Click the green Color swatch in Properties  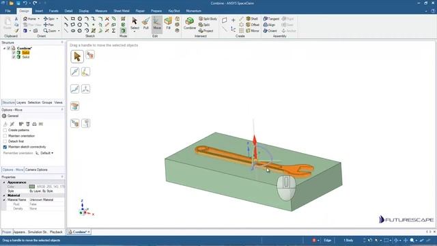point(32,187)
